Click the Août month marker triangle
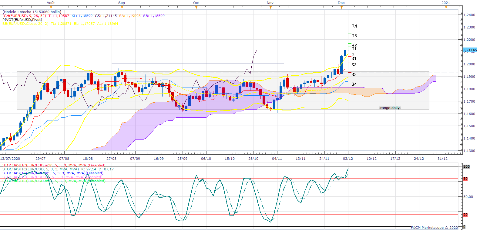 click(x=51, y=7)
